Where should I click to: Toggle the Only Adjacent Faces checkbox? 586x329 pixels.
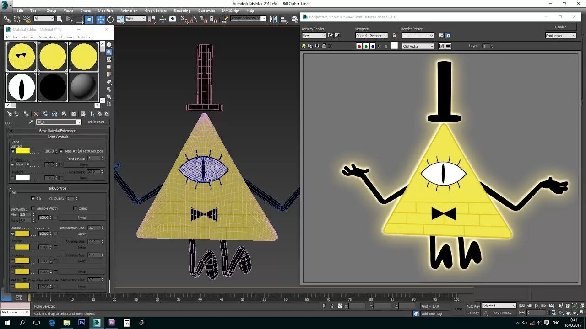point(25,280)
